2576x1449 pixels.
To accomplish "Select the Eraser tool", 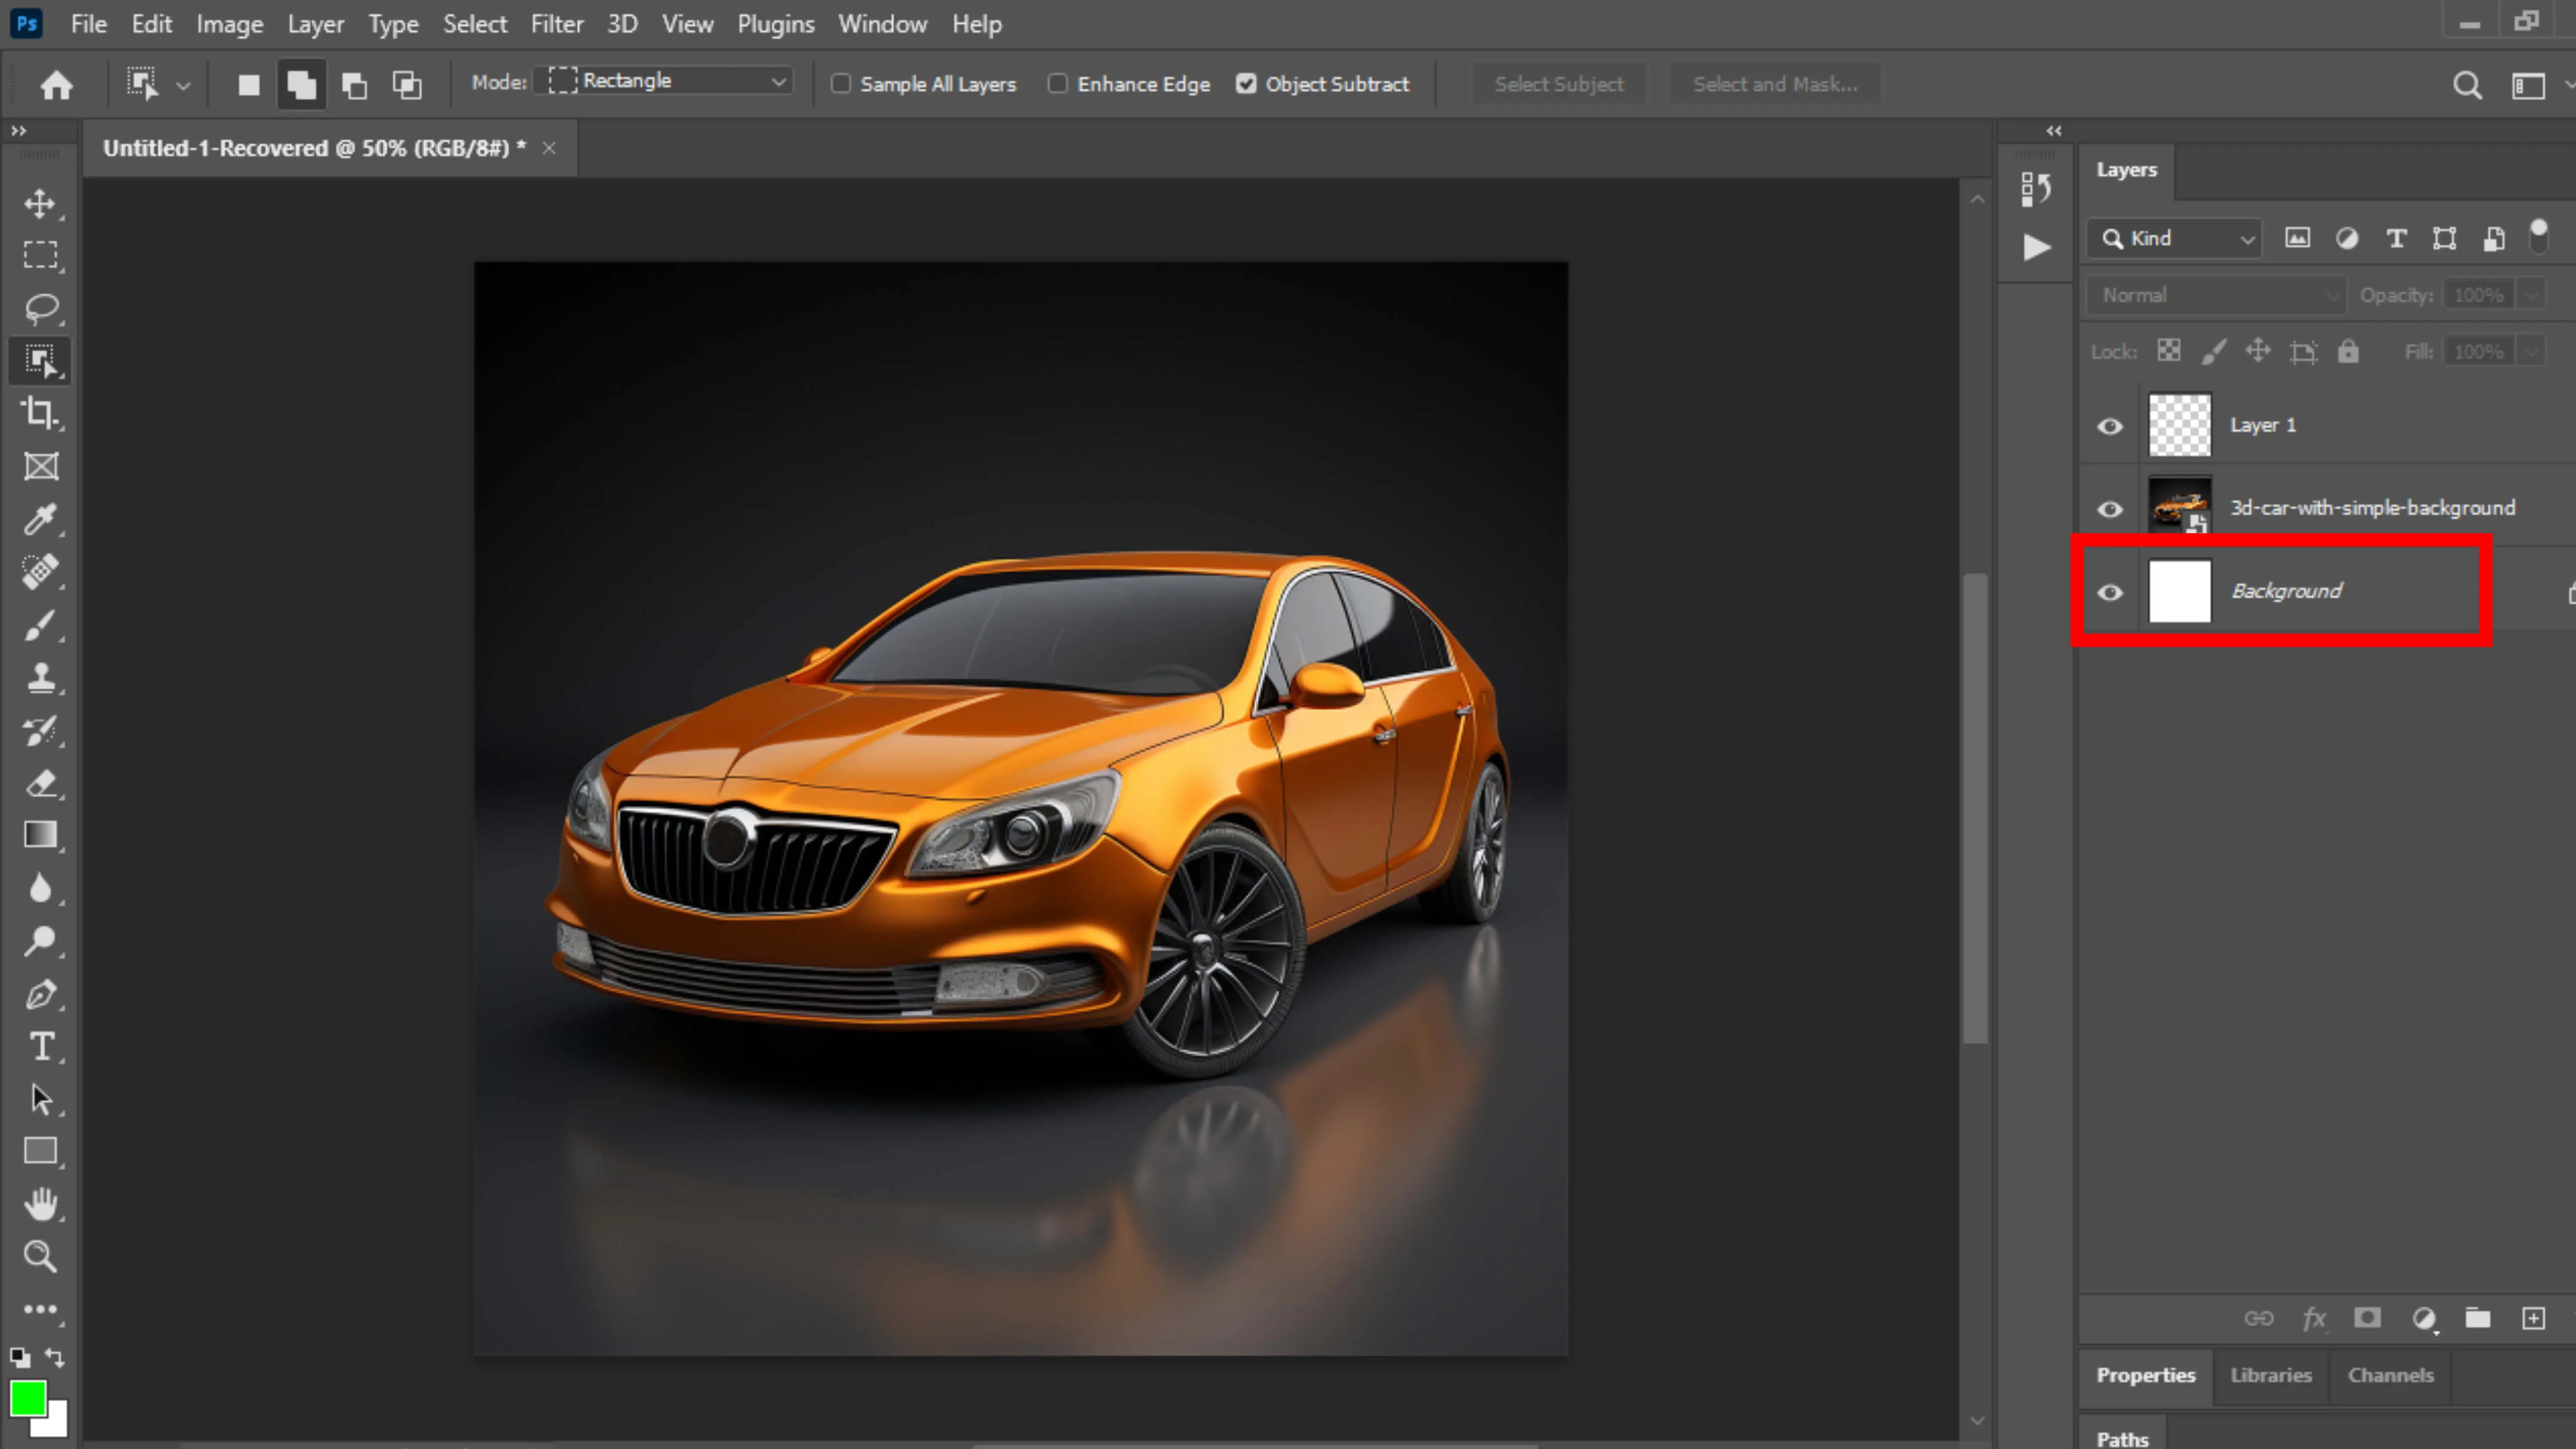I will 40,783.
